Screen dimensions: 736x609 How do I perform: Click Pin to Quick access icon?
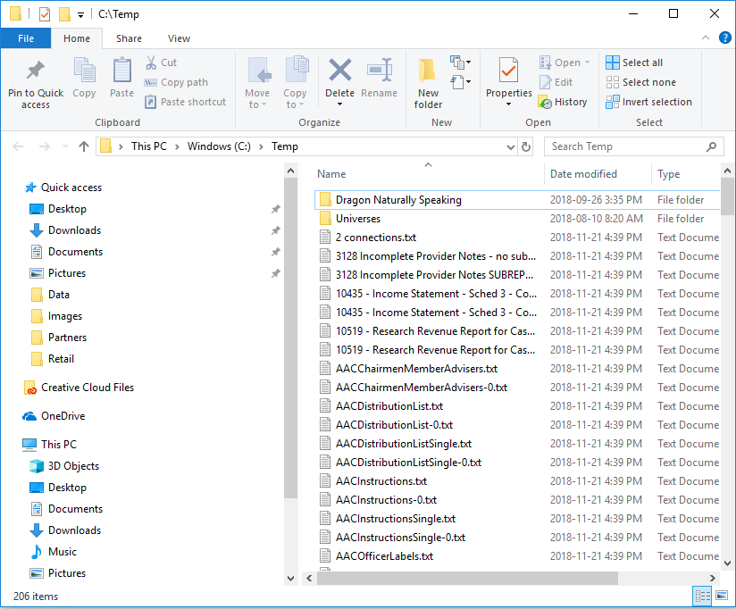(x=36, y=71)
